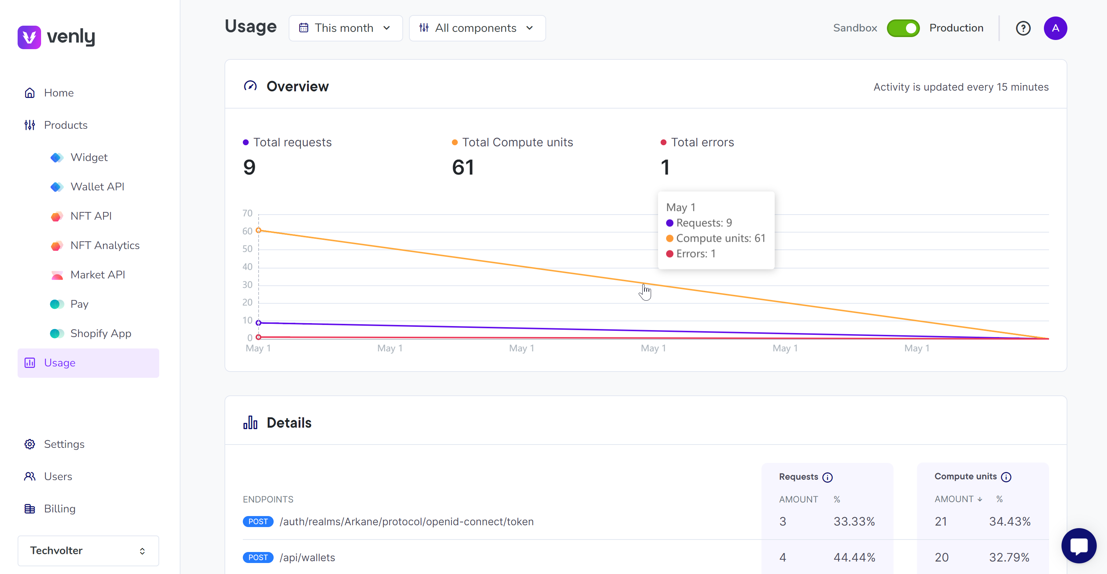1107x574 pixels.
Task: Open Settings
Action: click(x=64, y=444)
